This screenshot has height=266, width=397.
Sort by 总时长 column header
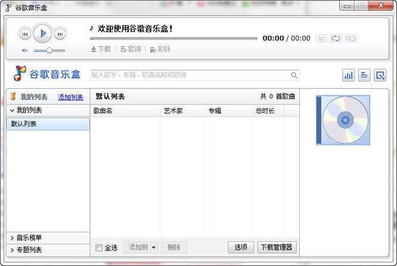click(x=268, y=111)
